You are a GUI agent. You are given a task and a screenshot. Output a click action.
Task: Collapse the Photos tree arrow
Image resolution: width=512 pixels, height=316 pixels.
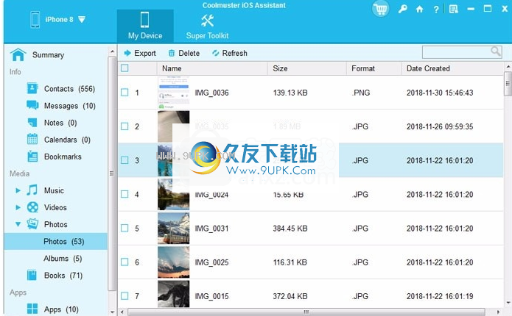(18, 224)
